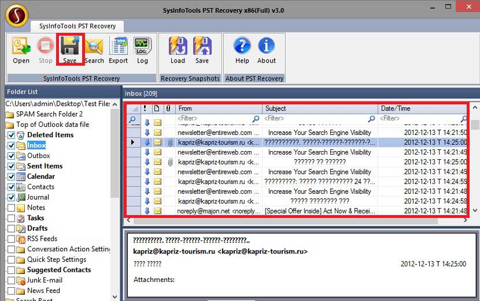Uncheck the Inbox checkbox

[11, 146]
